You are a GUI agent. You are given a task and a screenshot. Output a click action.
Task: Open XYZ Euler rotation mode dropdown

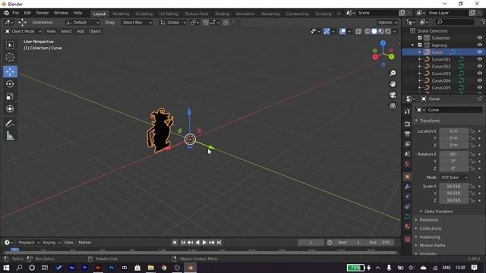454,177
